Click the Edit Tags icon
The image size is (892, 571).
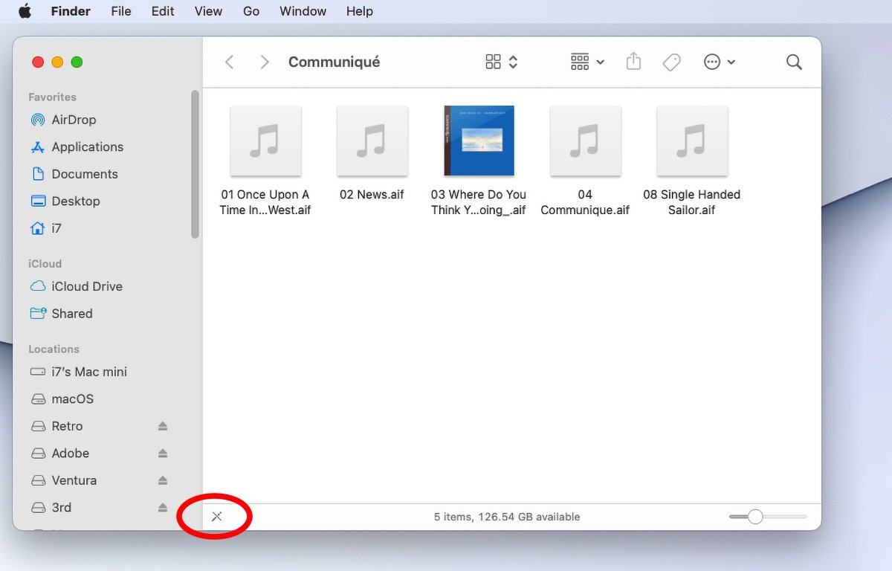click(671, 62)
